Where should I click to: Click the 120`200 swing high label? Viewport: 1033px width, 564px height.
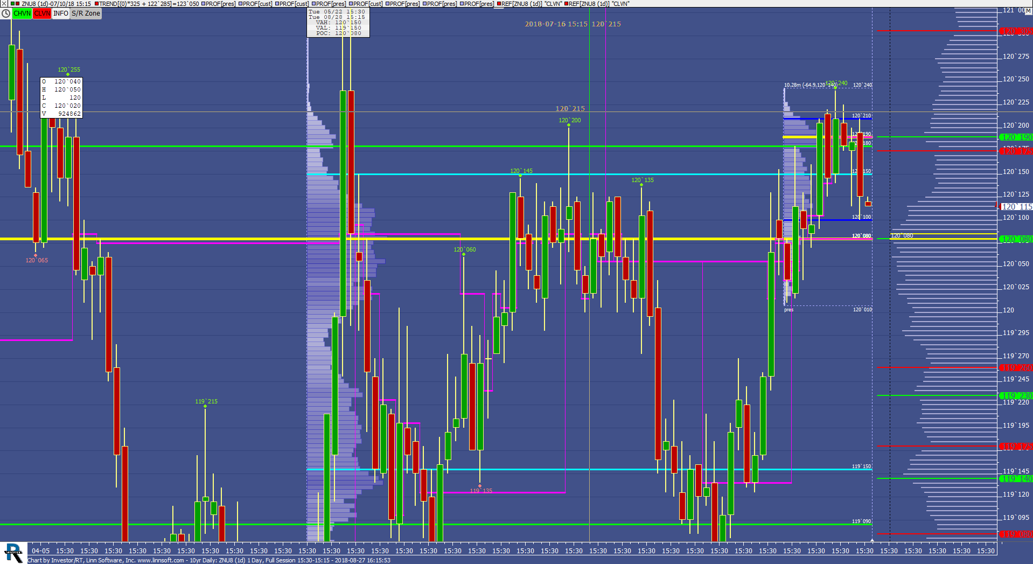[570, 120]
